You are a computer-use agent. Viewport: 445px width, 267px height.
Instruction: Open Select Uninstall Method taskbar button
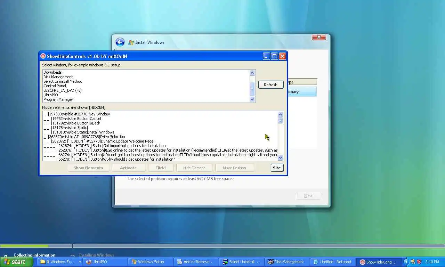[242, 262]
